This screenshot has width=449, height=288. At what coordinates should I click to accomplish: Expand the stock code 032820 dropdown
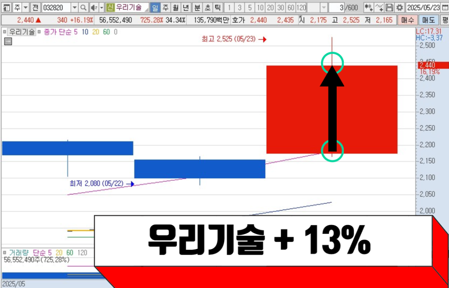[x=75, y=7]
